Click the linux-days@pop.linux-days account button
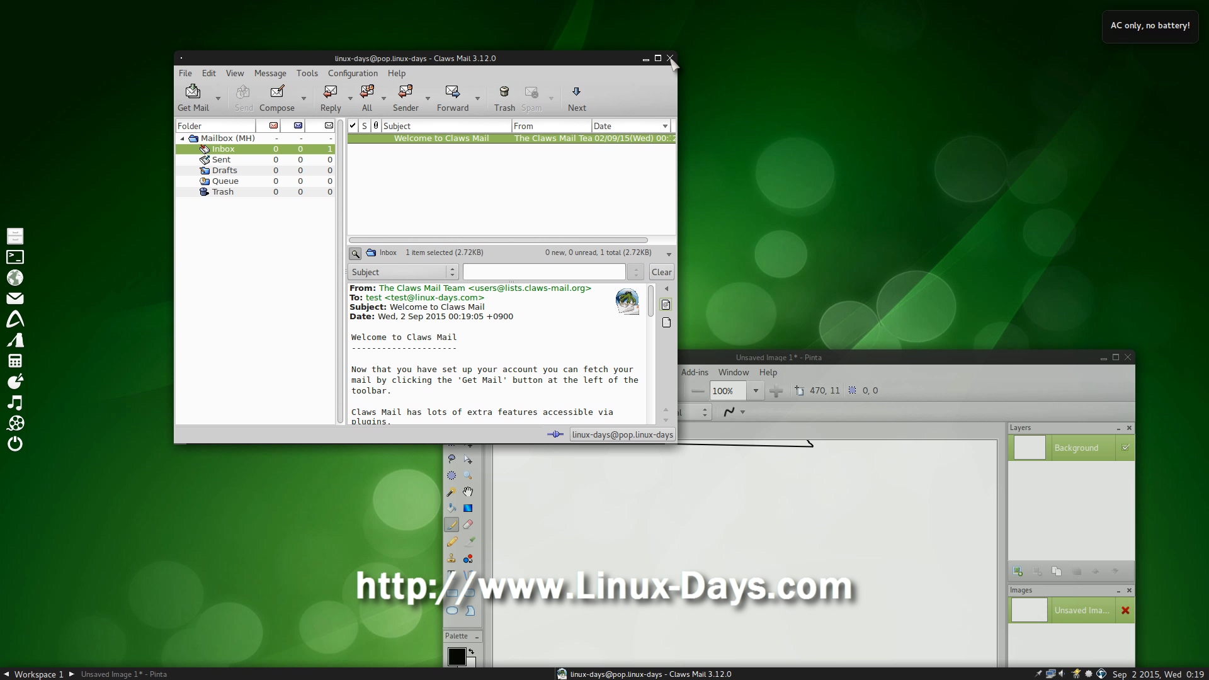The image size is (1209, 680). click(622, 434)
